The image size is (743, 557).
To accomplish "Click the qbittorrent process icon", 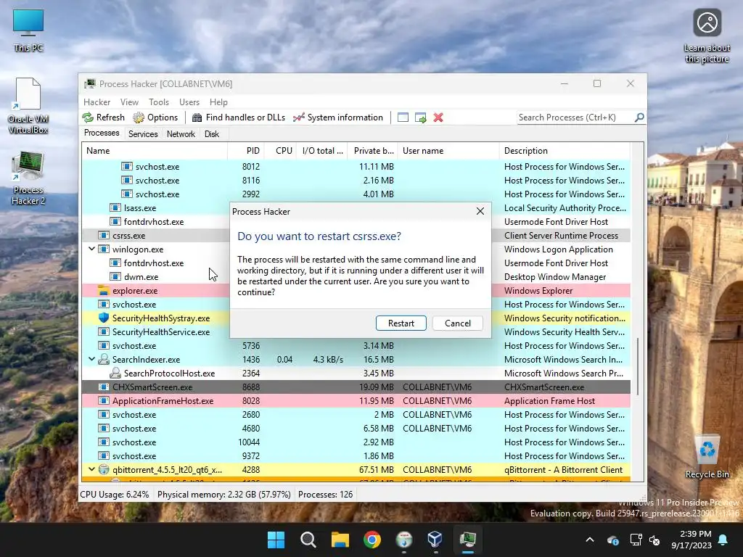I will 103,469.
